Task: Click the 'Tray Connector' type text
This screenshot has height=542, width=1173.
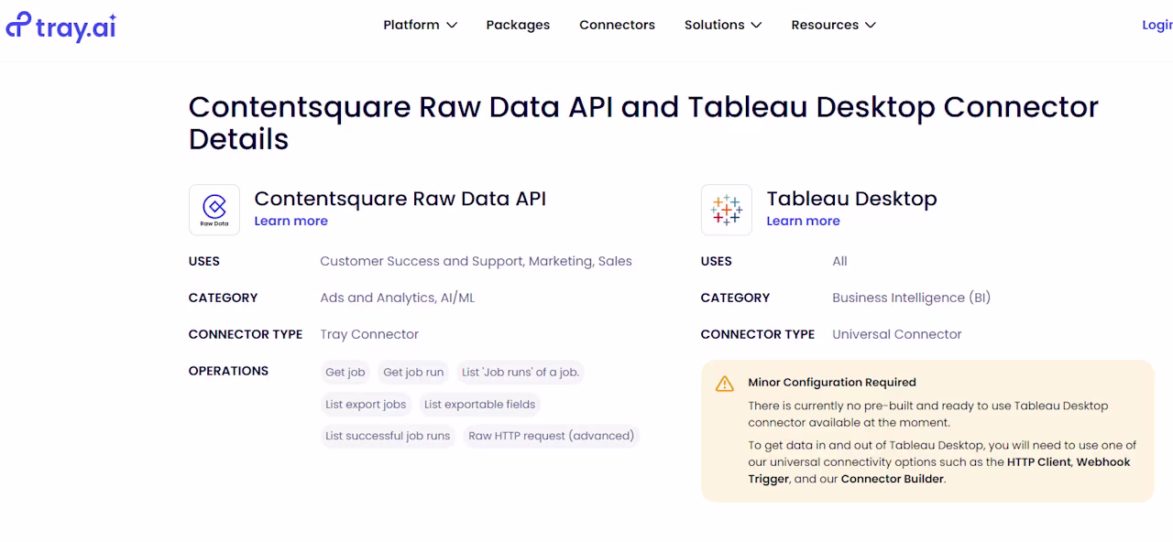Action: click(369, 335)
